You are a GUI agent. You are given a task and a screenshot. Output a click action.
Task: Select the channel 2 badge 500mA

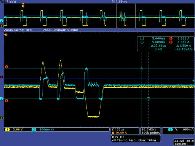tap(43, 130)
